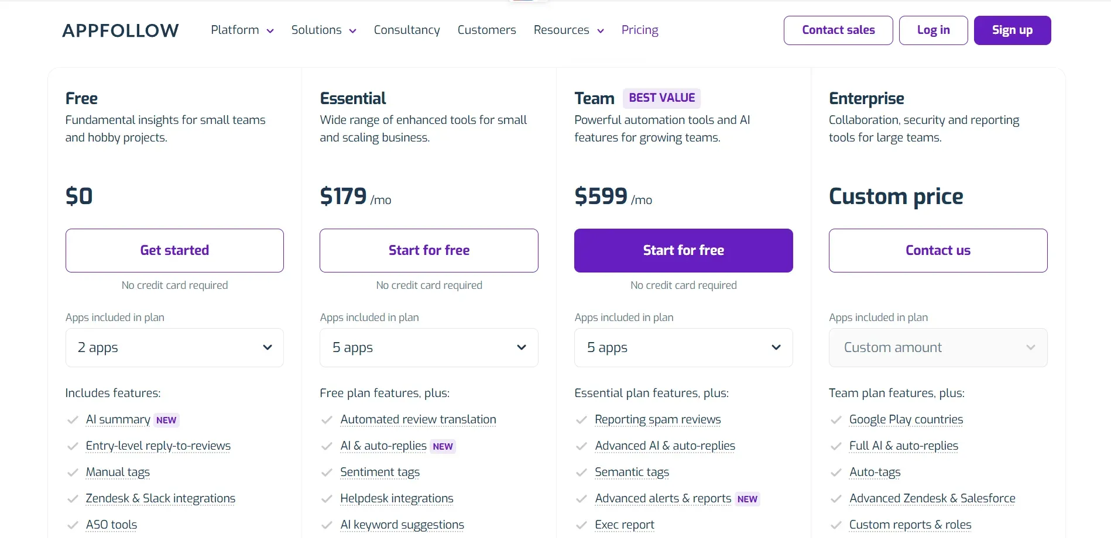Click the Log in button
The image size is (1111, 538).
click(932, 30)
